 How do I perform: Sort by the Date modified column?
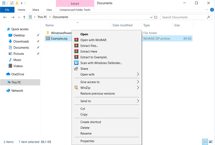(126, 25)
